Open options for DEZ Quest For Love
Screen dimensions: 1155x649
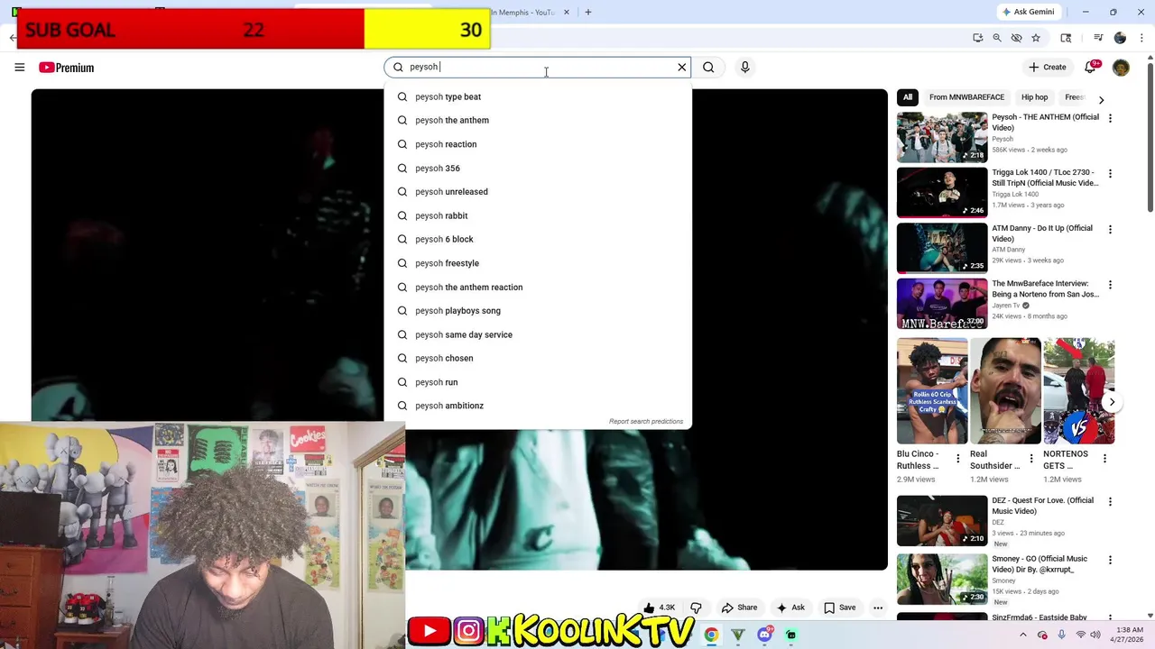(1110, 502)
